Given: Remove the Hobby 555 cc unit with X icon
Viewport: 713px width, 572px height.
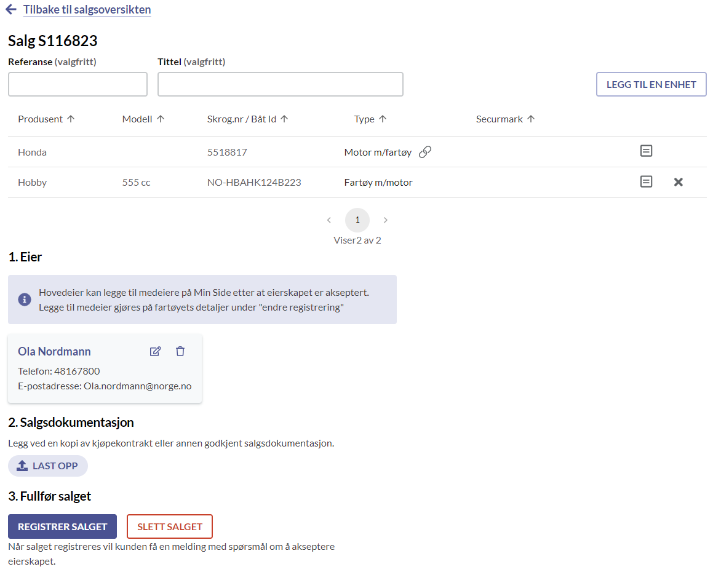Looking at the screenshot, I should pyautogui.click(x=678, y=181).
